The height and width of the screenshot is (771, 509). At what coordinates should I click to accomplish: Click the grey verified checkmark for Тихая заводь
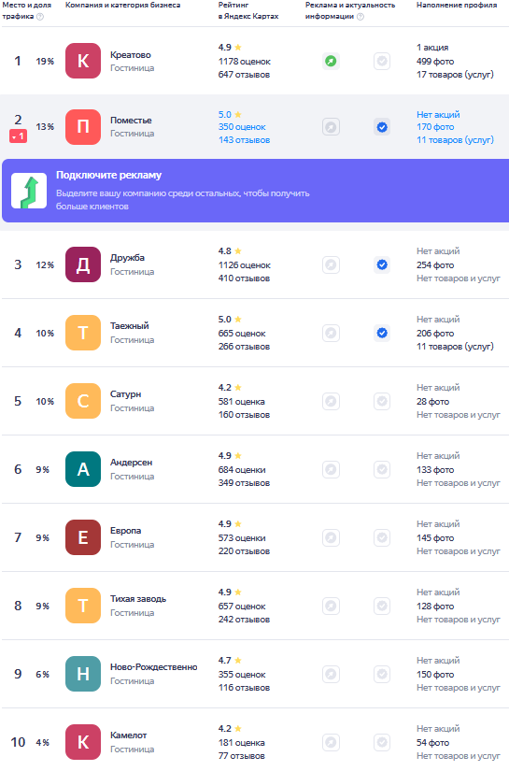pyautogui.click(x=382, y=606)
